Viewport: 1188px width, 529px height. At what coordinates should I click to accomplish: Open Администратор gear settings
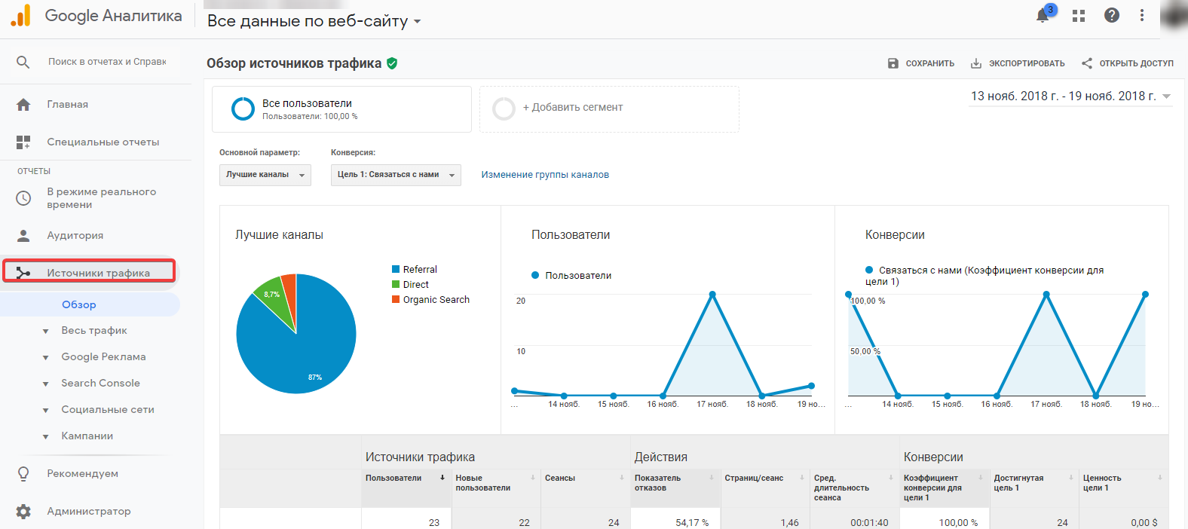click(23, 511)
